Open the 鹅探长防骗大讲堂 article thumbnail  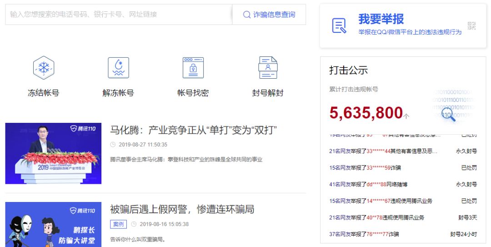tap(53, 224)
